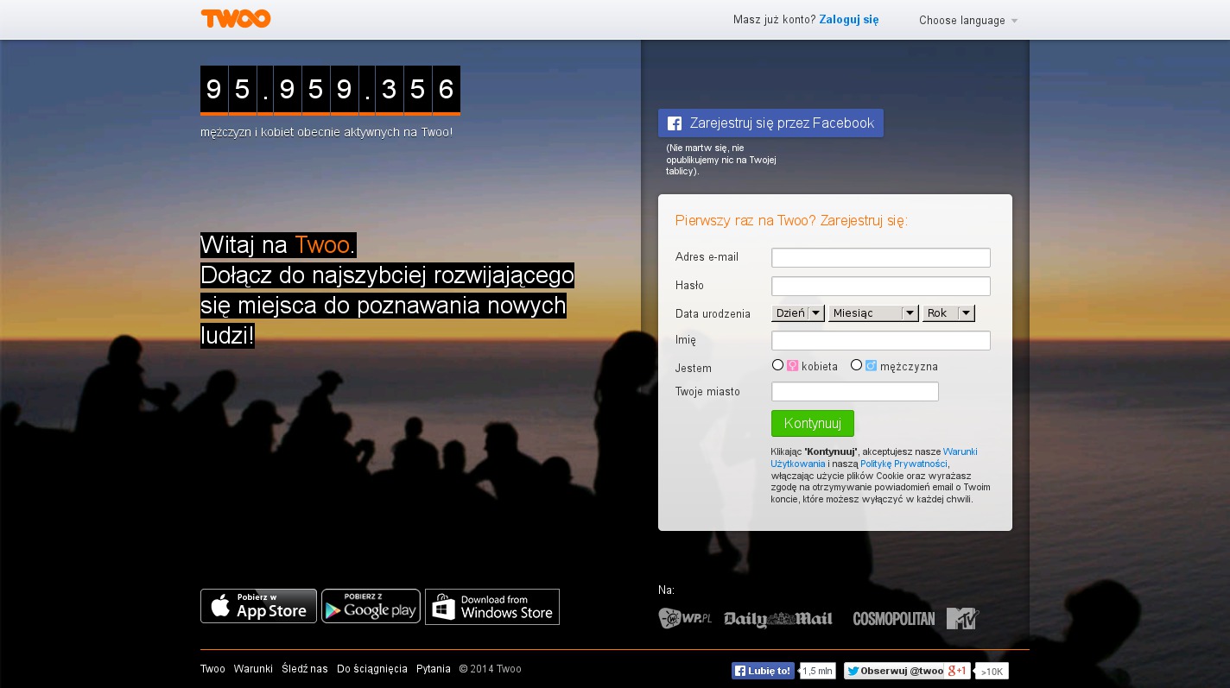Viewport: 1230px width, 688px height.
Task: Click the '© 2014 Twoo' copyright text
Action: click(490, 669)
